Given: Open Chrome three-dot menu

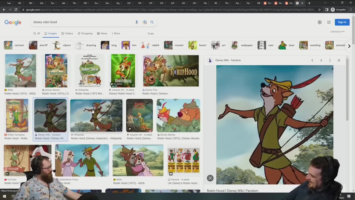Looking at the screenshot, I should [x=351, y=9].
